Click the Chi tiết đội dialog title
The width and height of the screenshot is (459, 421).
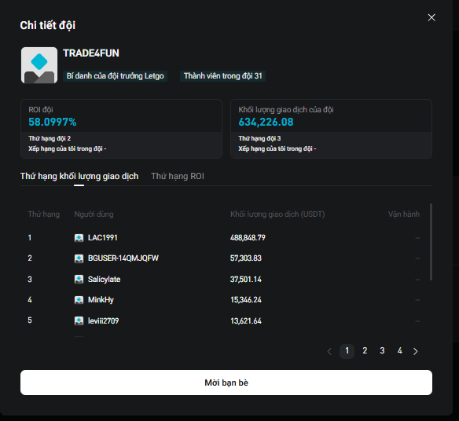[x=48, y=25]
